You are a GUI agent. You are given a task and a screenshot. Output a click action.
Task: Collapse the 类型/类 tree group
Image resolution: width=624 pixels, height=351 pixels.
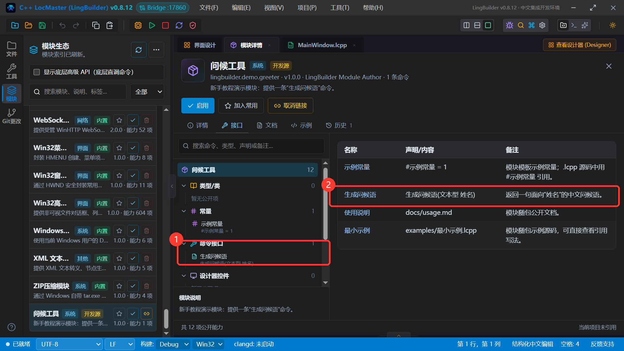[184, 186]
